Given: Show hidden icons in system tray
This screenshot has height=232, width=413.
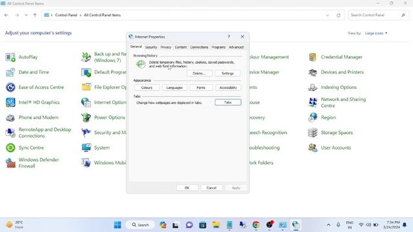Looking at the screenshot, I should coord(328,225).
